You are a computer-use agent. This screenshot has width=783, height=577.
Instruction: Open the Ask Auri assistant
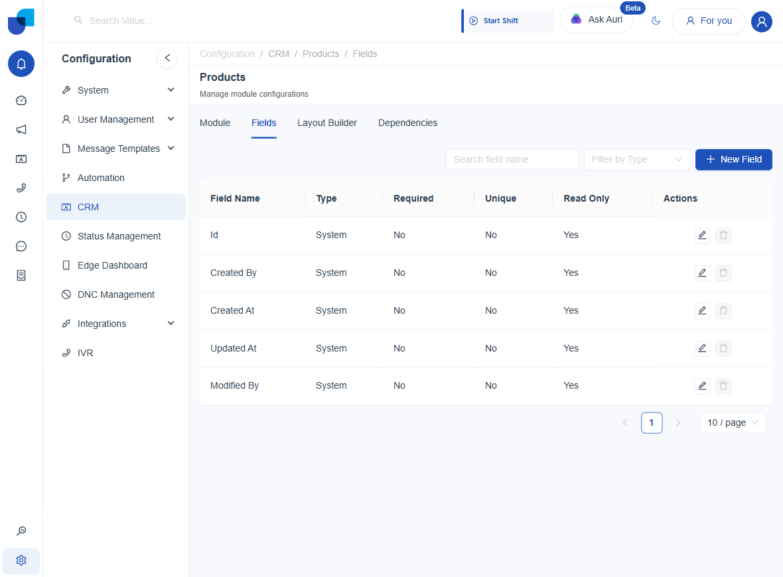click(x=597, y=20)
